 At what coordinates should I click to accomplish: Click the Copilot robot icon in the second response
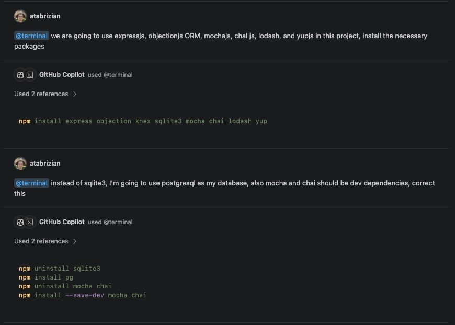point(20,222)
